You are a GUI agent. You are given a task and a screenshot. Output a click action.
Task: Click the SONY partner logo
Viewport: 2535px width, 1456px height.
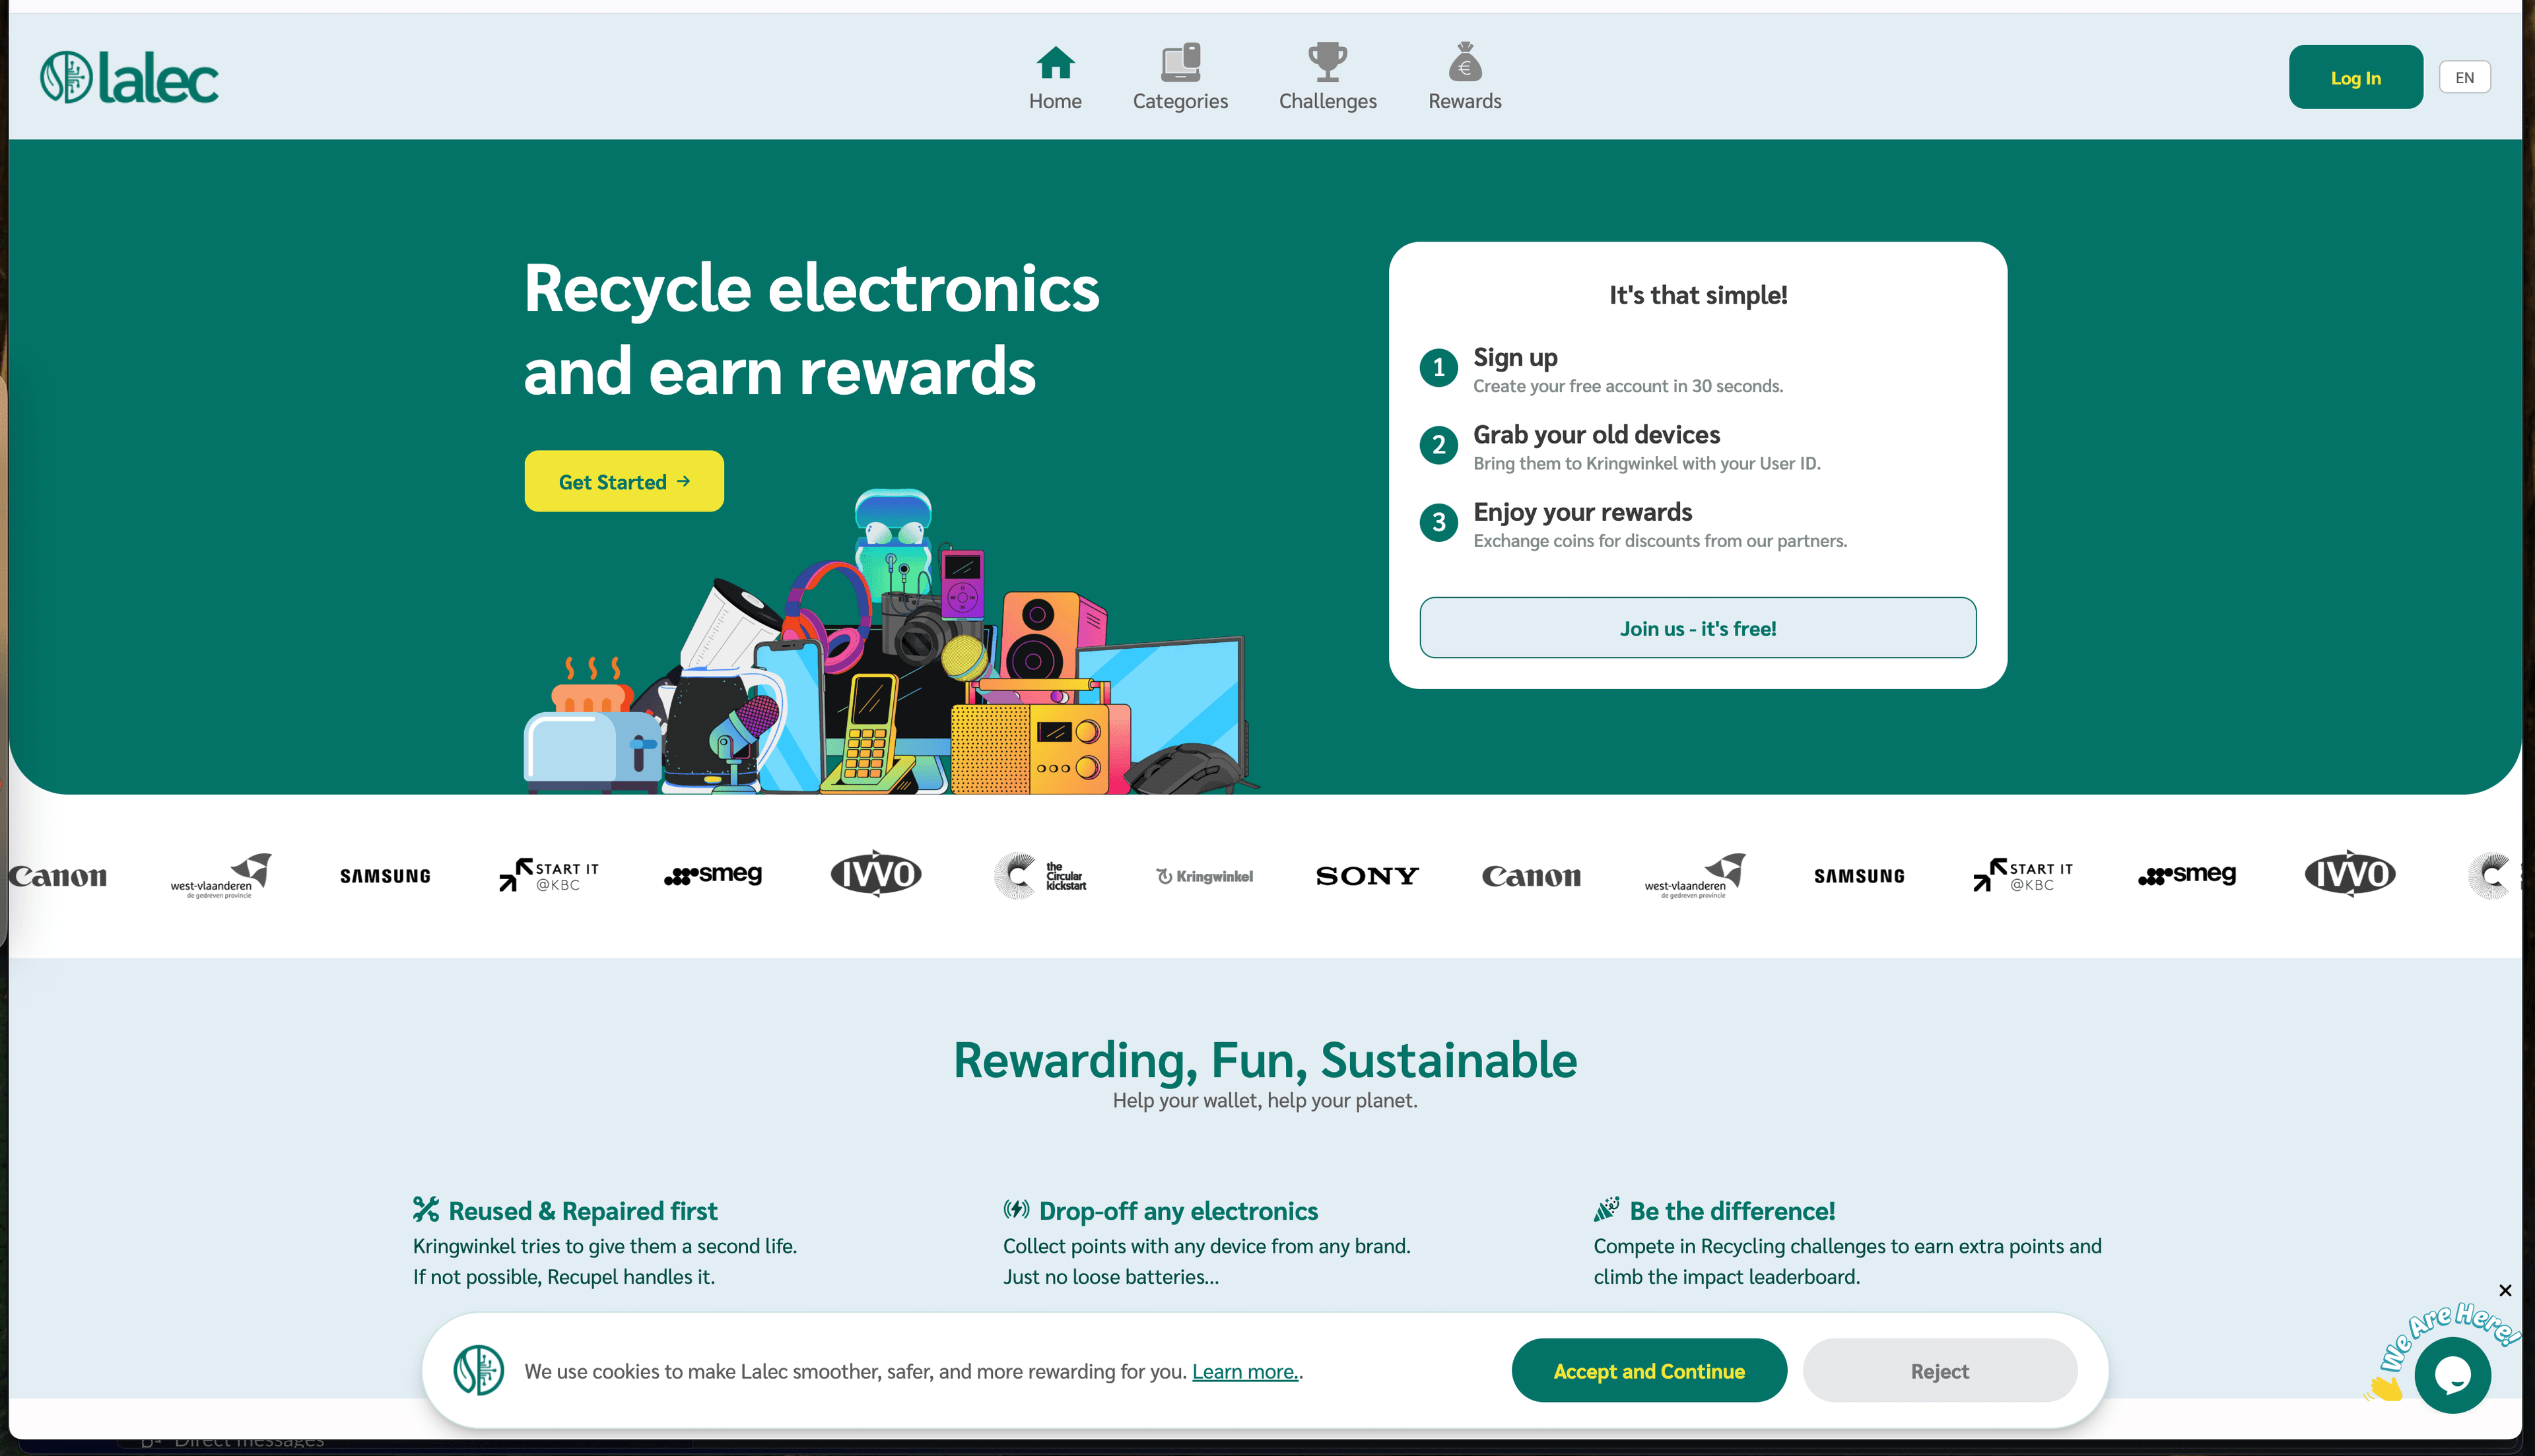pos(1367,876)
